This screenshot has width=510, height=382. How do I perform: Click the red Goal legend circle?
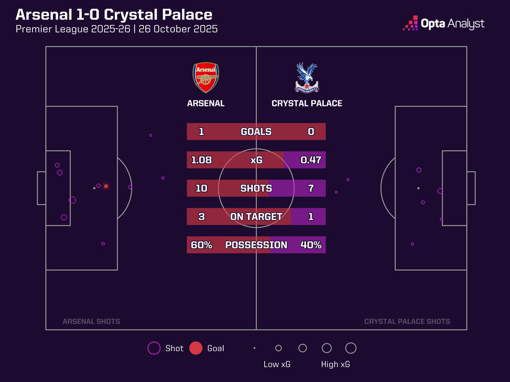196,348
